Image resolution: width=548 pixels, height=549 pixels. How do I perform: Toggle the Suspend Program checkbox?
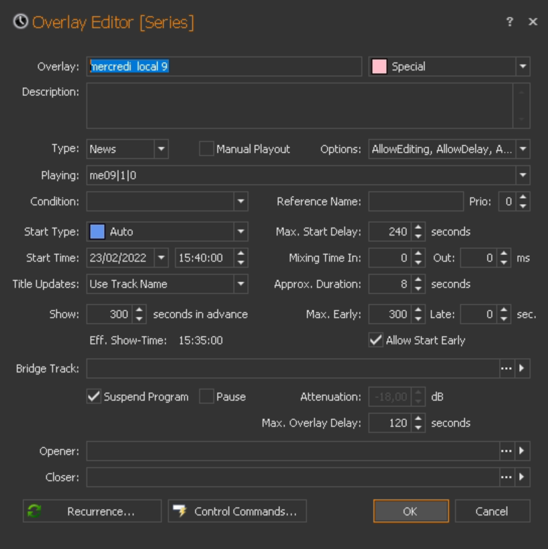coord(94,397)
